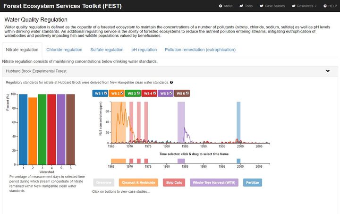Click the Overview case study button

pos(103,182)
